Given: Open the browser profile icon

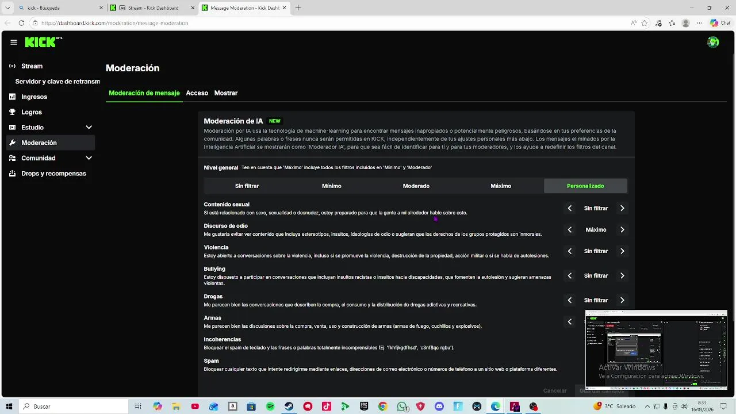Looking at the screenshot, I should tap(685, 23).
